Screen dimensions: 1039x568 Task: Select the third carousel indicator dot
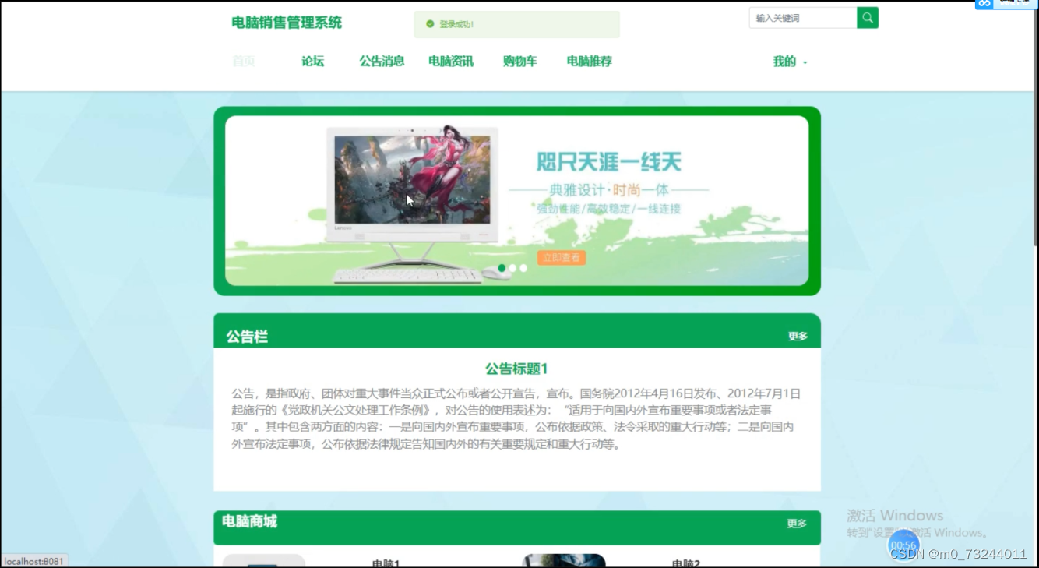pyautogui.click(x=523, y=267)
